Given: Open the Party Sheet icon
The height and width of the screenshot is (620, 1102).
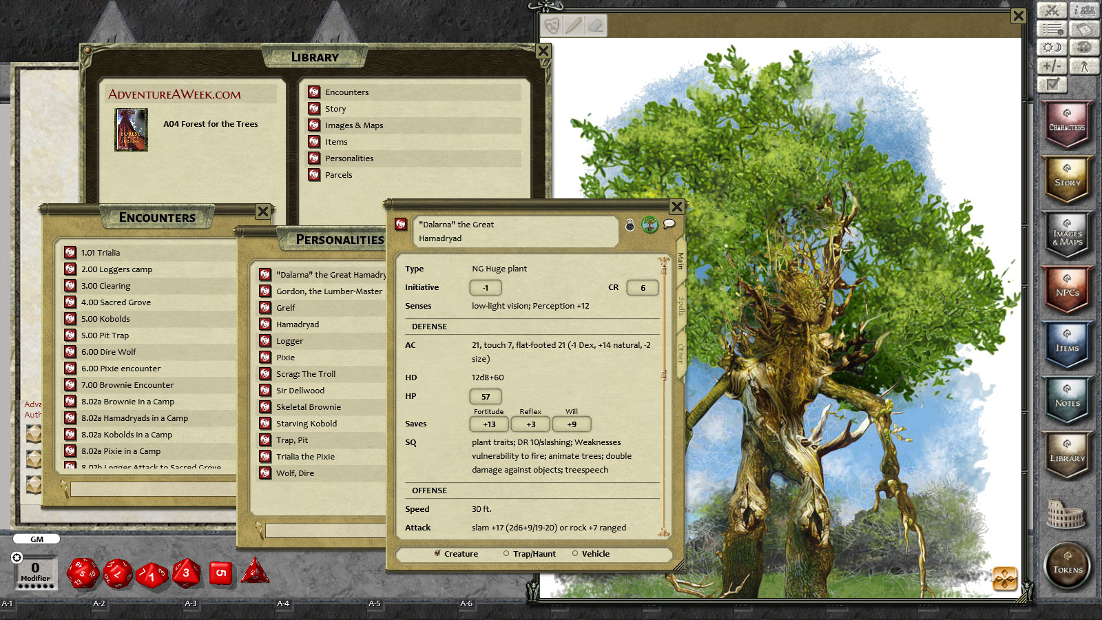Looking at the screenshot, I should 1085,10.
